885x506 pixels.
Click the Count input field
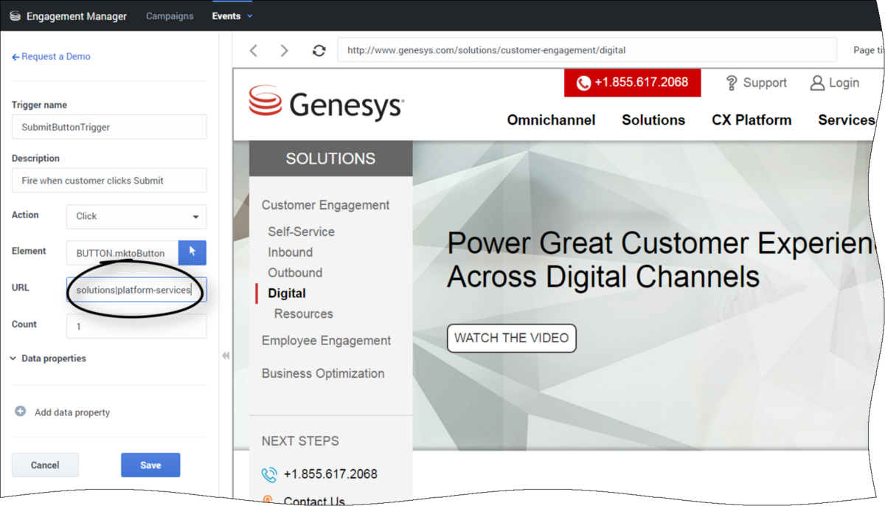(136, 326)
